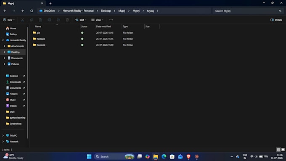Screen dimensions: 286x161
Task: Open the weather widget showing 32°C
Action: (x=13, y=156)
